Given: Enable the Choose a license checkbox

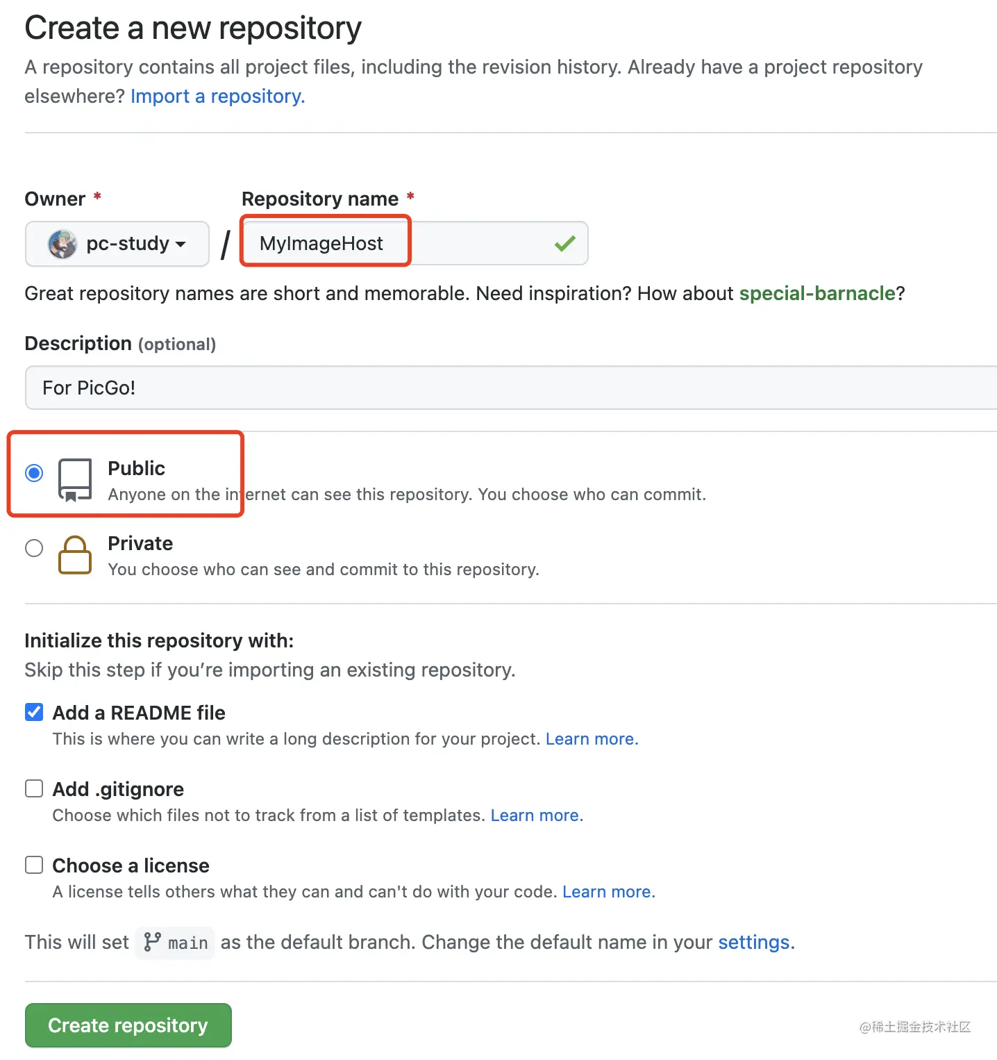Looking at the screenshot, I should (34, 865).
